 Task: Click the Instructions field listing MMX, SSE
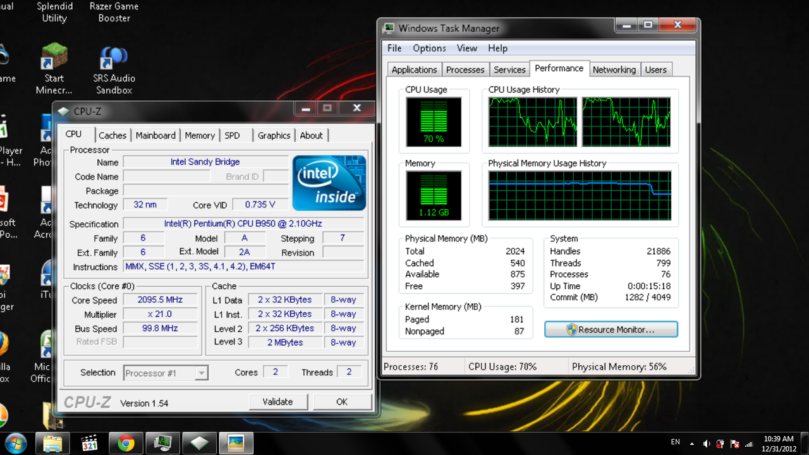pos(243,267)
